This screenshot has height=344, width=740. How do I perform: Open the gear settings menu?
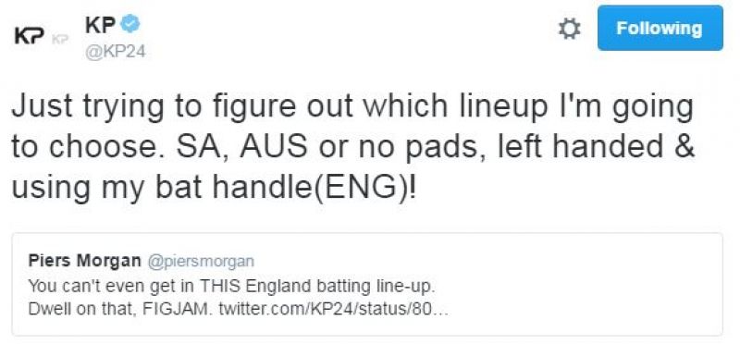(x=570, y=30)
